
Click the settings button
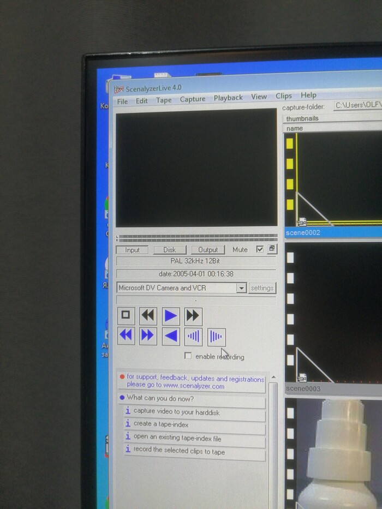262,288
